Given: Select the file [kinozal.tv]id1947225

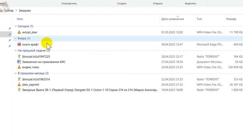Looking at the screenshot, I should coord(36,57).
